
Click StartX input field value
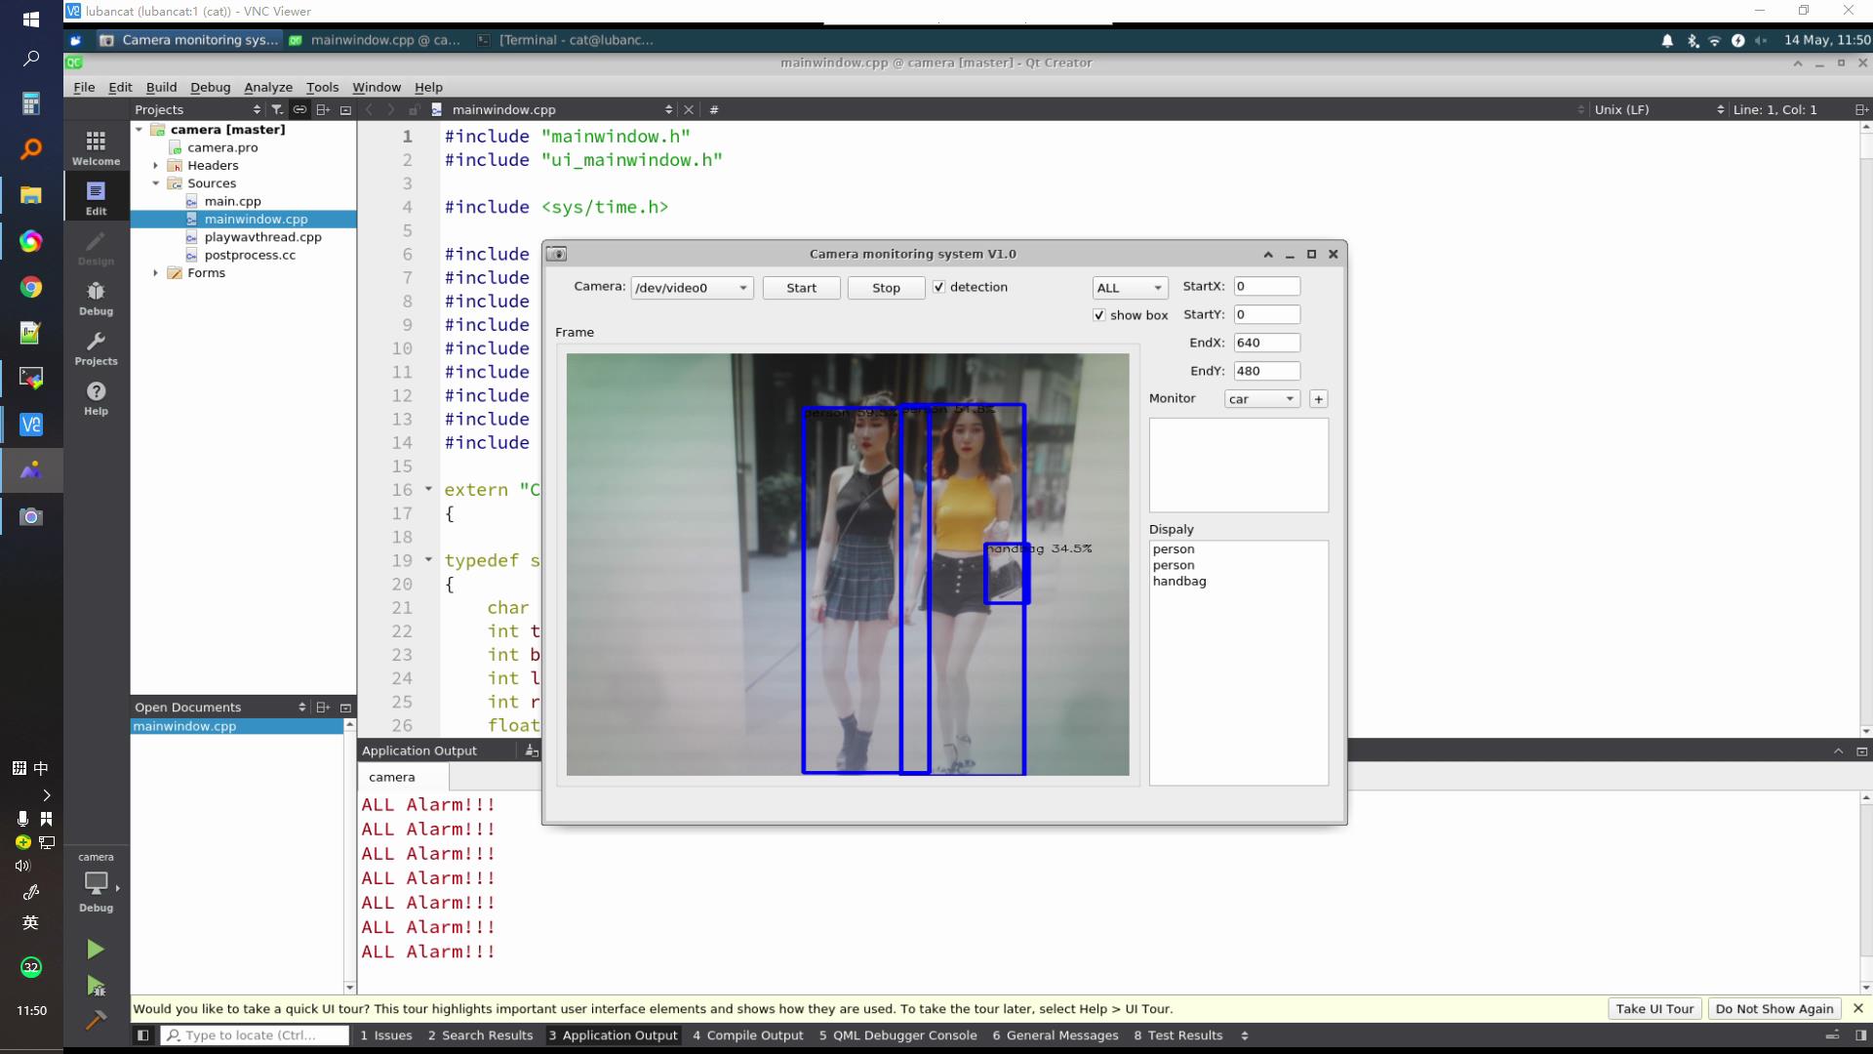pos(1264,286)
